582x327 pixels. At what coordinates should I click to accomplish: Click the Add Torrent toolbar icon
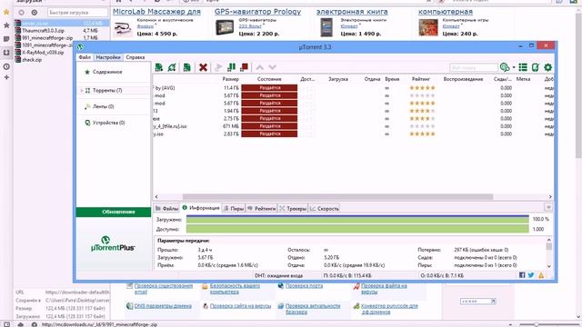(x=159, y=67)
